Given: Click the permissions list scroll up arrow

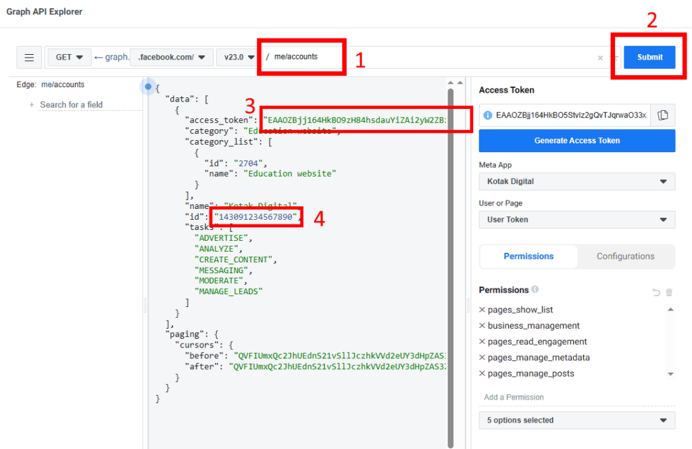Looking at the screenshot, I should [670, 310].
